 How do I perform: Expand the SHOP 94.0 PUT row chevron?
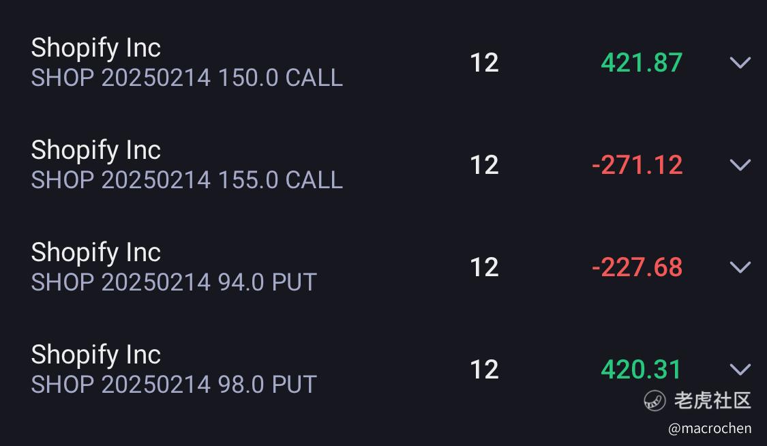740,267
